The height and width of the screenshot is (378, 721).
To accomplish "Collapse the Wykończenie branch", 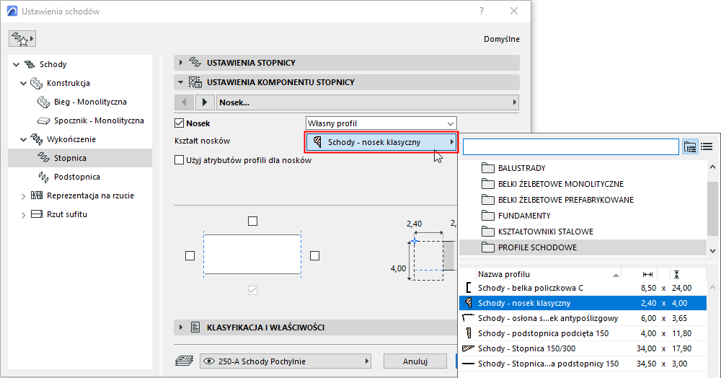I will point(24,139).
